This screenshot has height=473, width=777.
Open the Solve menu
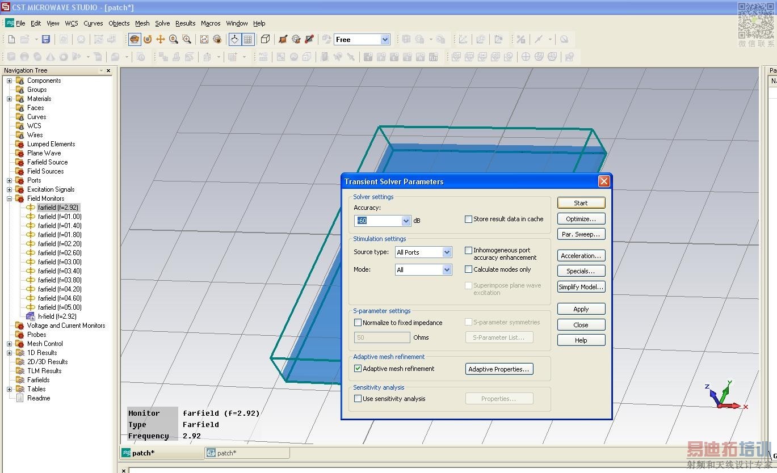[x=162, y=23]
